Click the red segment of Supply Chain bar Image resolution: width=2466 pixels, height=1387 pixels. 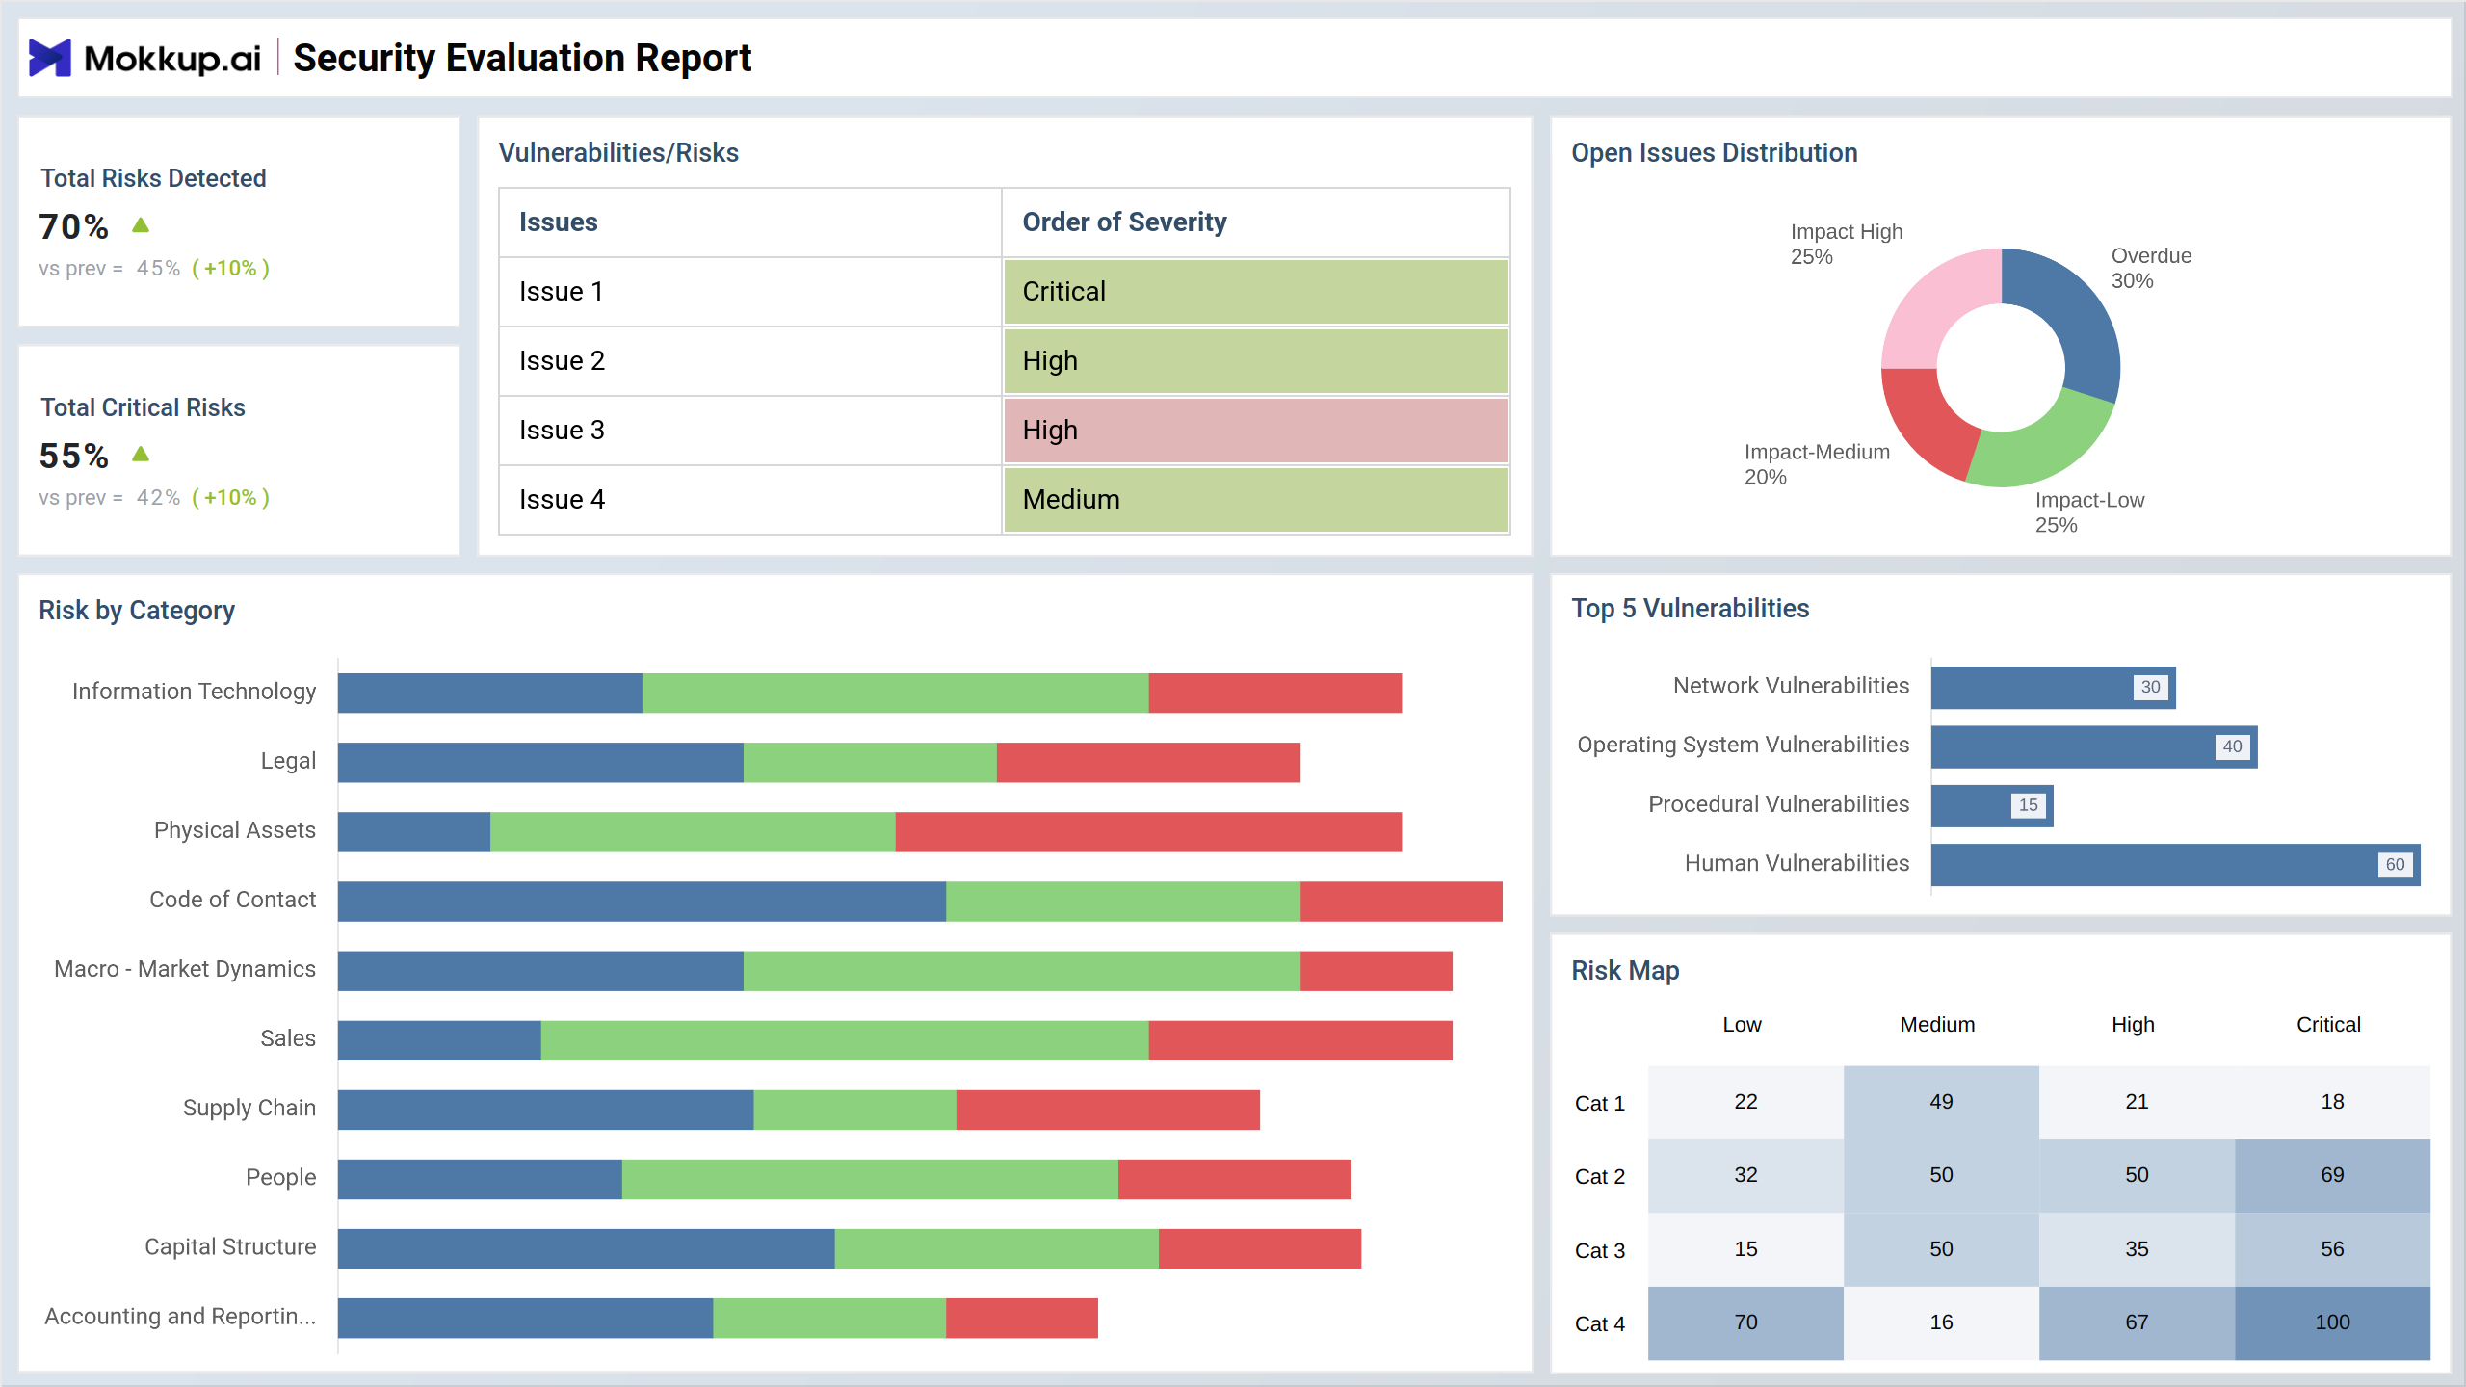(1108, 1110)
